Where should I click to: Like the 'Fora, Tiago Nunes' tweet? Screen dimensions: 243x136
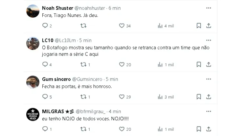(x=122, y=26)
